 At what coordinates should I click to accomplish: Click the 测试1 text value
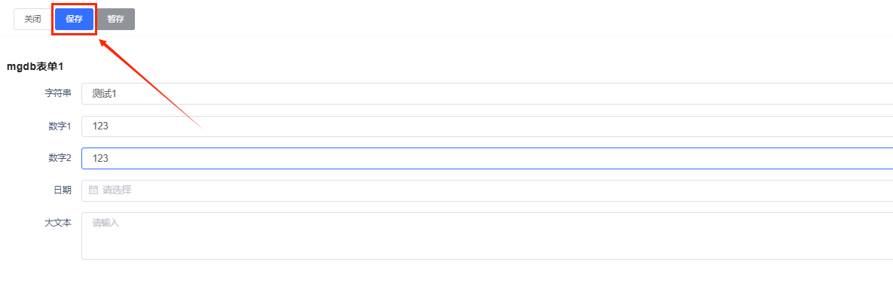click(x=104, y=94)
